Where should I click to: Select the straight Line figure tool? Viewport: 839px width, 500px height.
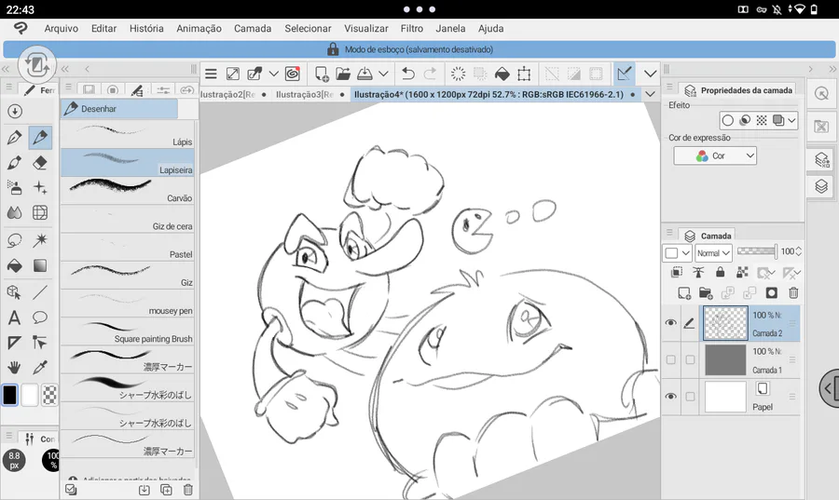40,292
